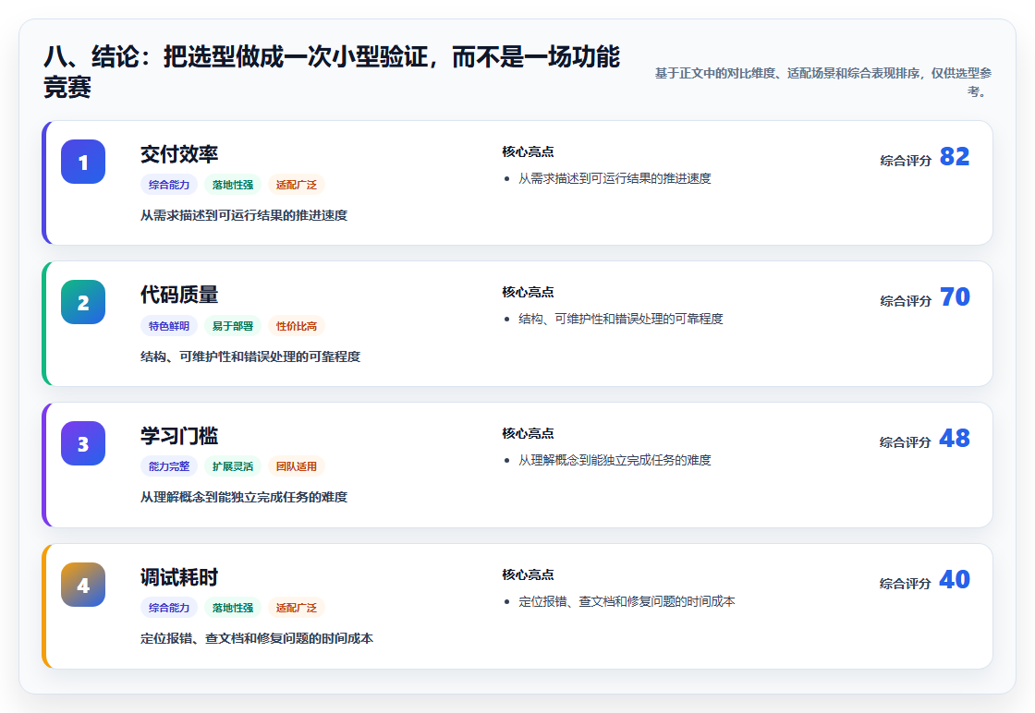Select the bullet point under 学习门槛's 核心亮点

pos(615,460)
